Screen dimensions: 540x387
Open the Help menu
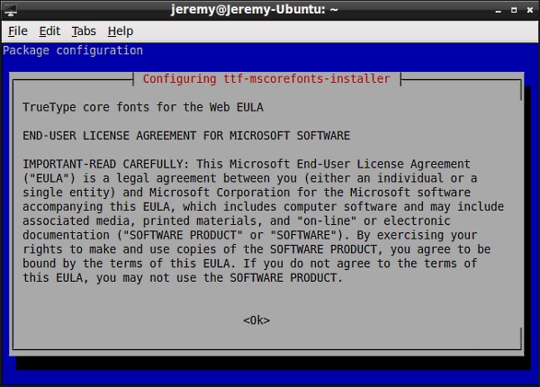click(121, 31)
